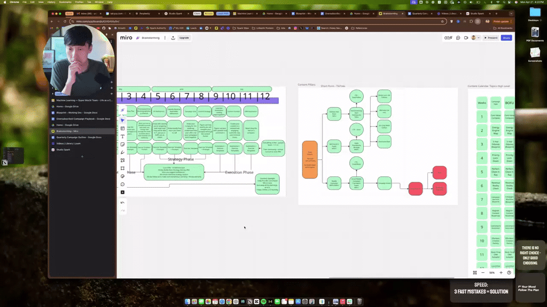Open Spark Sites bookmark folder
The width and height of the screenshot is (547, 307).
241,28
